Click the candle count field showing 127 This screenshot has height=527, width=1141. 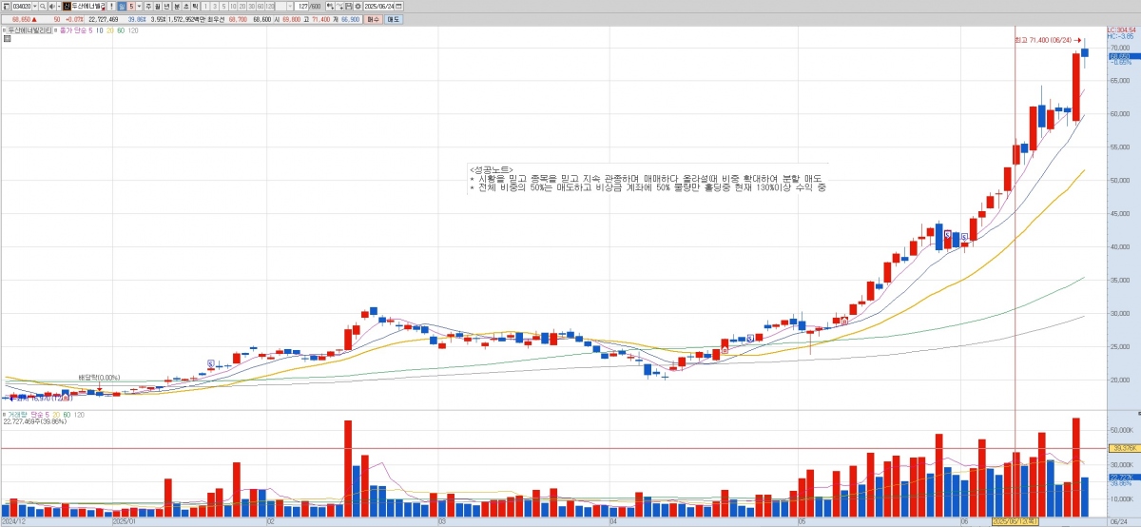click(x=306, y=6)
